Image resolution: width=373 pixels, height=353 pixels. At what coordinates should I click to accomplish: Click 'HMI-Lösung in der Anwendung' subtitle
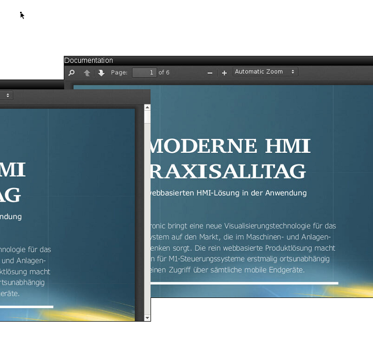[251, 193]
